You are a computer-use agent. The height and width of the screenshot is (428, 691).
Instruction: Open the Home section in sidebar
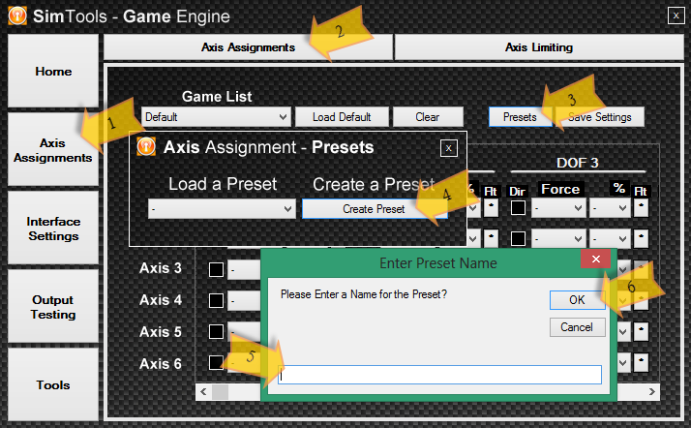point(53,71)
